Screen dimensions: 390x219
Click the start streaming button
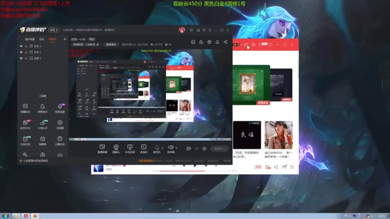coord(219,148)
